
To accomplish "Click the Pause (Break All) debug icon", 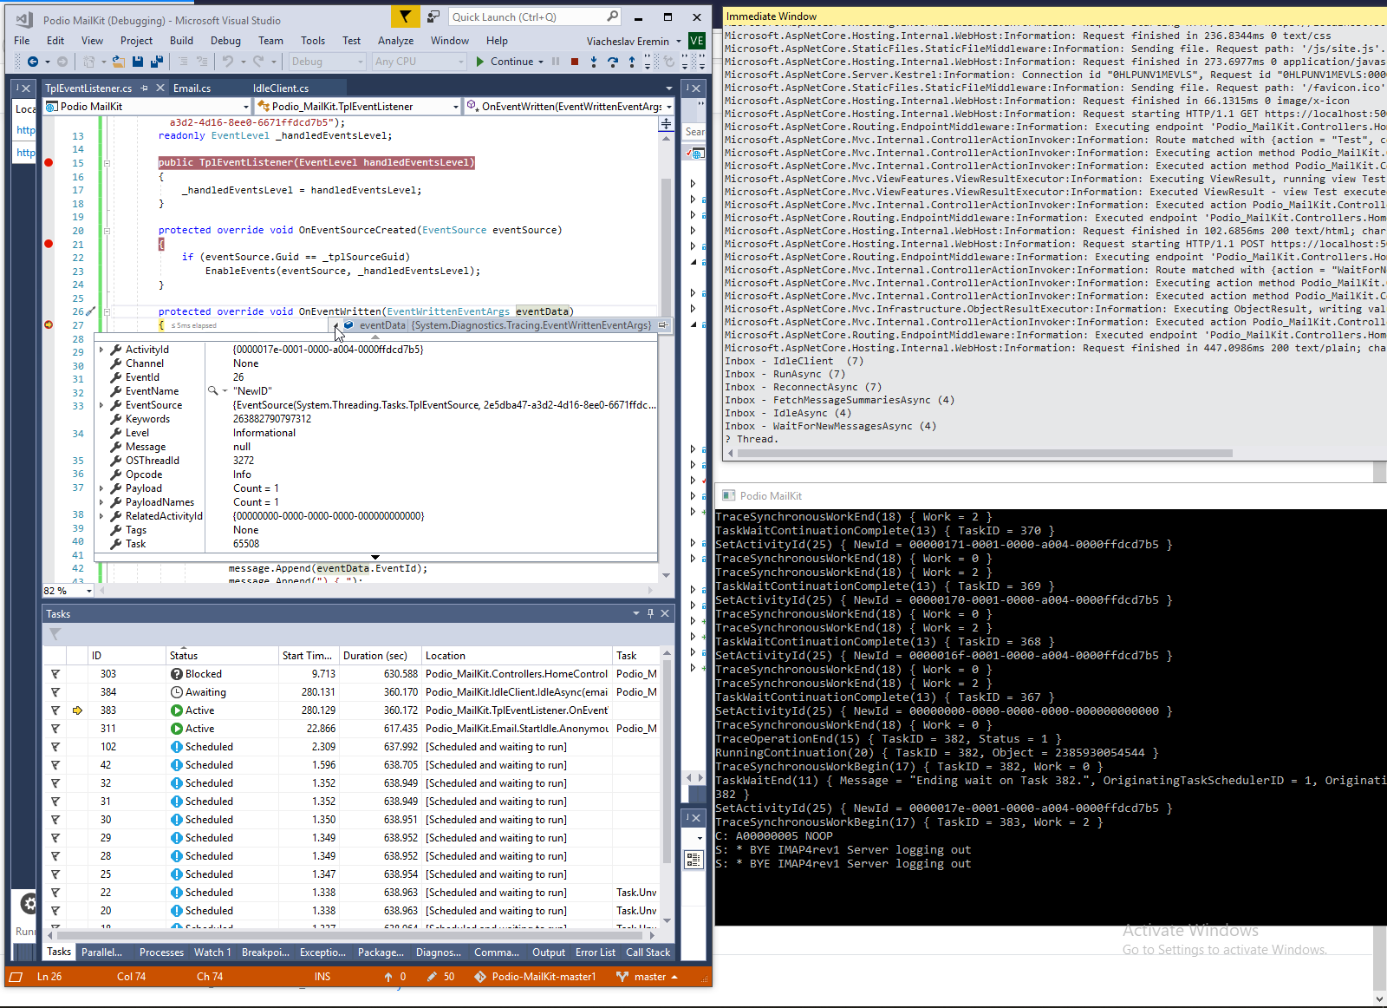I will [556, 62].
